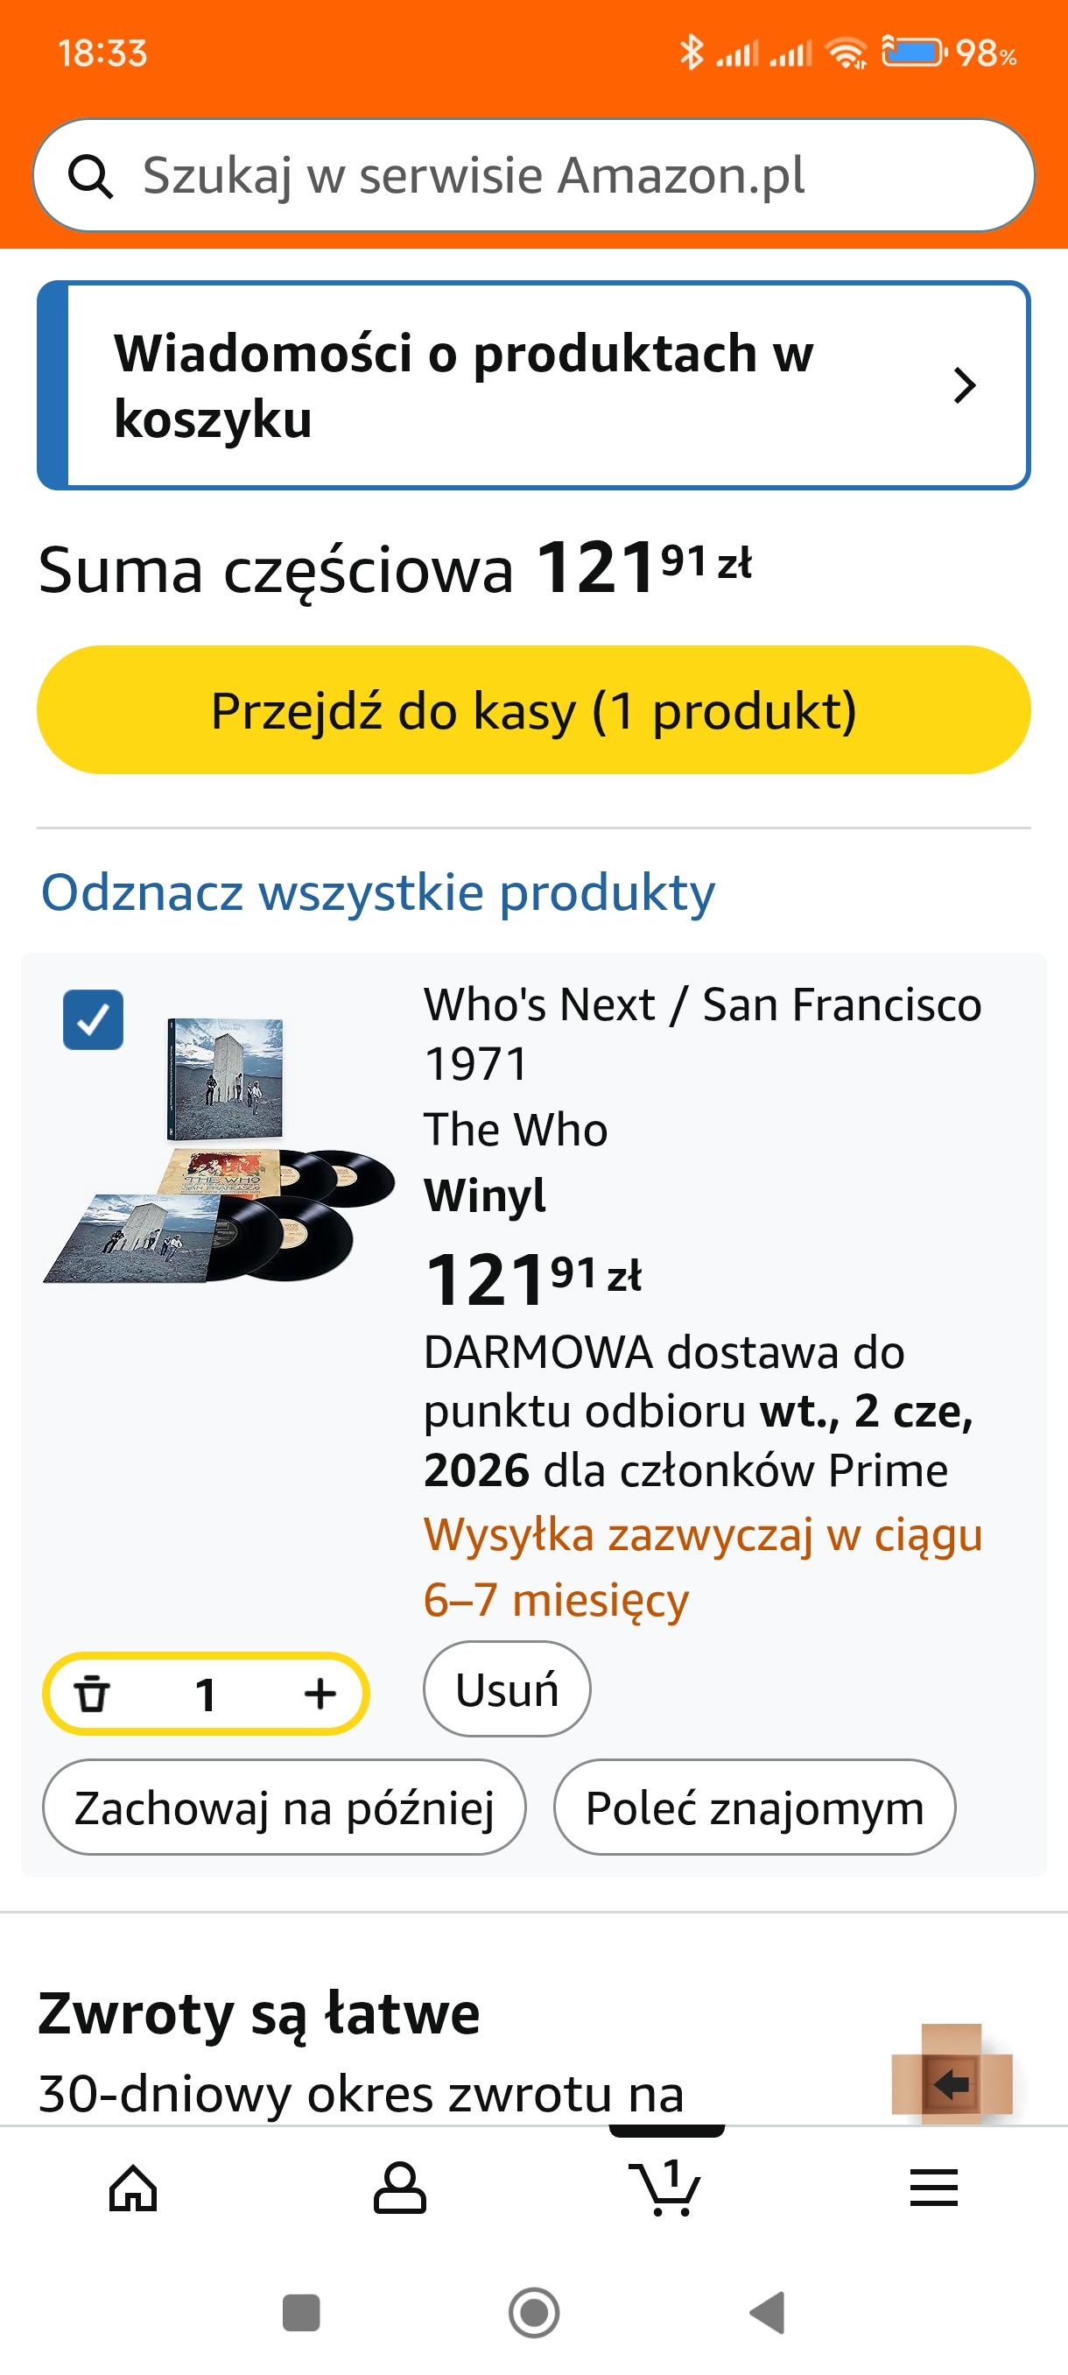Open the Who's Next vinyl product thumbnail
1068x2375 pixels.
[x=220, y=1150]
